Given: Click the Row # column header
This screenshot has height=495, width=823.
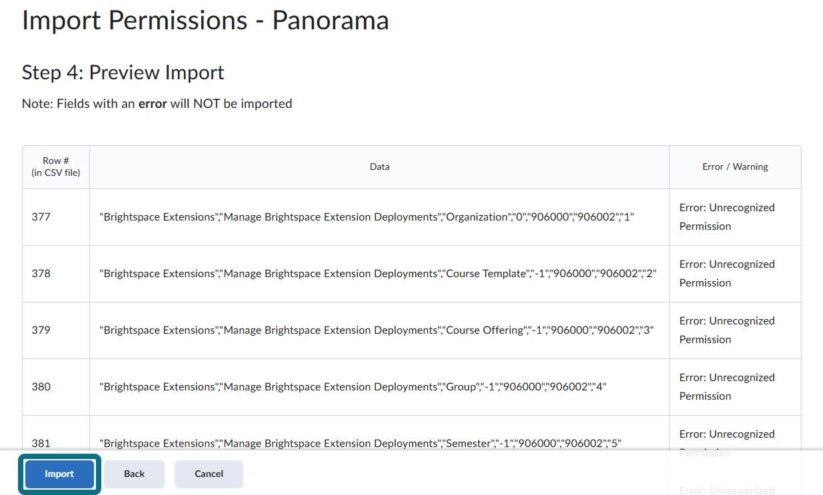Looking at the screenshot, I should pos(56,167).
